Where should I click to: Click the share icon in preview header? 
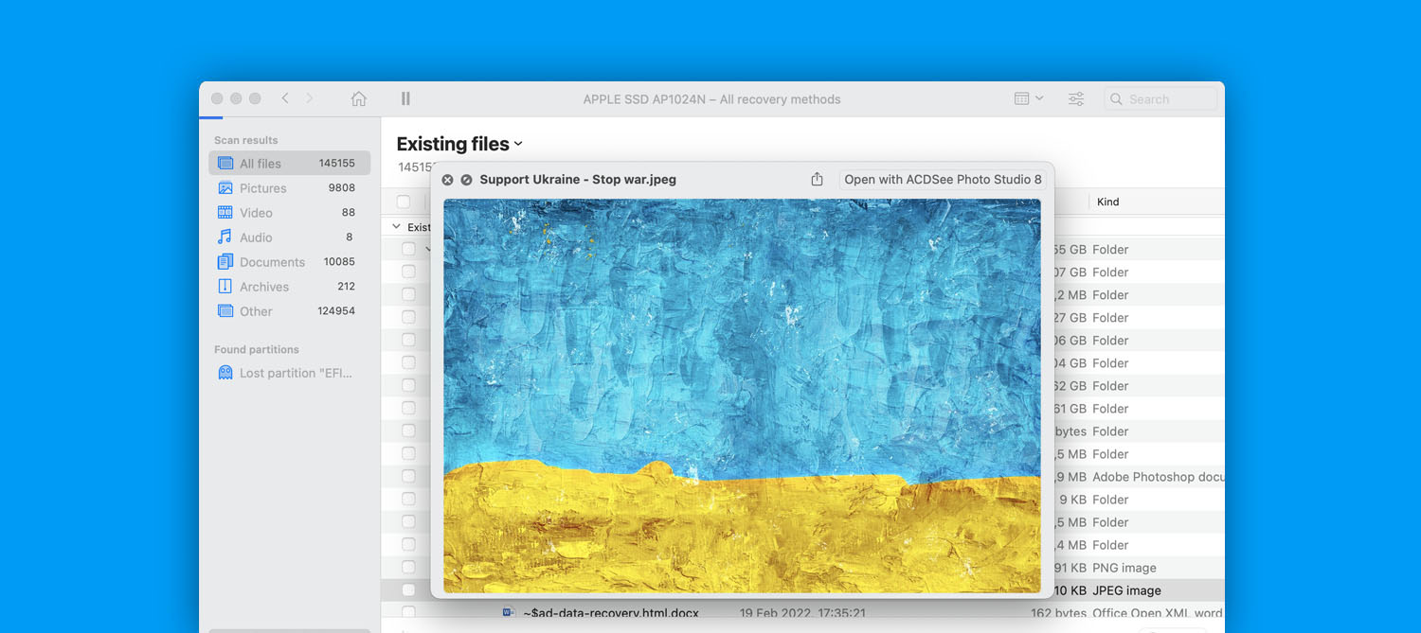(817, 179)
